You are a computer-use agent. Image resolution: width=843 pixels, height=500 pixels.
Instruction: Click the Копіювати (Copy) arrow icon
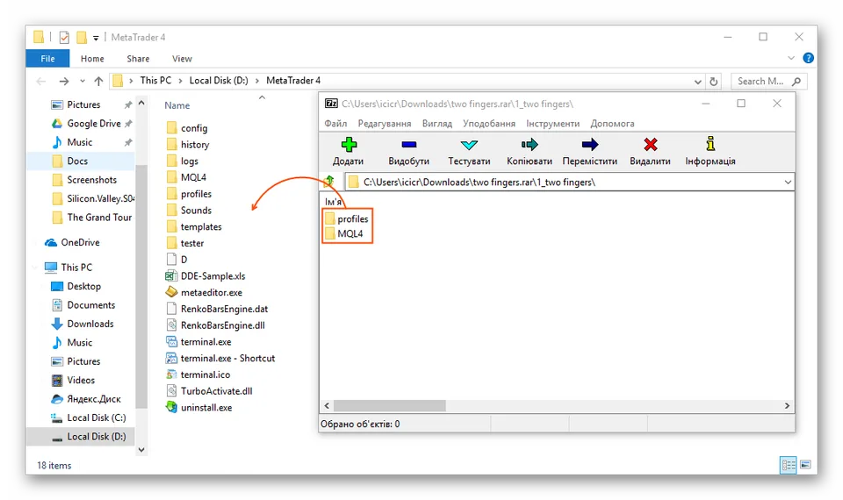click(529, 144)
